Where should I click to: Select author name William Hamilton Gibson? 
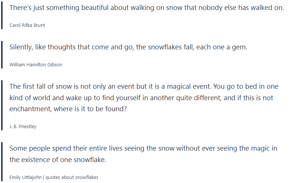point(36,65)
